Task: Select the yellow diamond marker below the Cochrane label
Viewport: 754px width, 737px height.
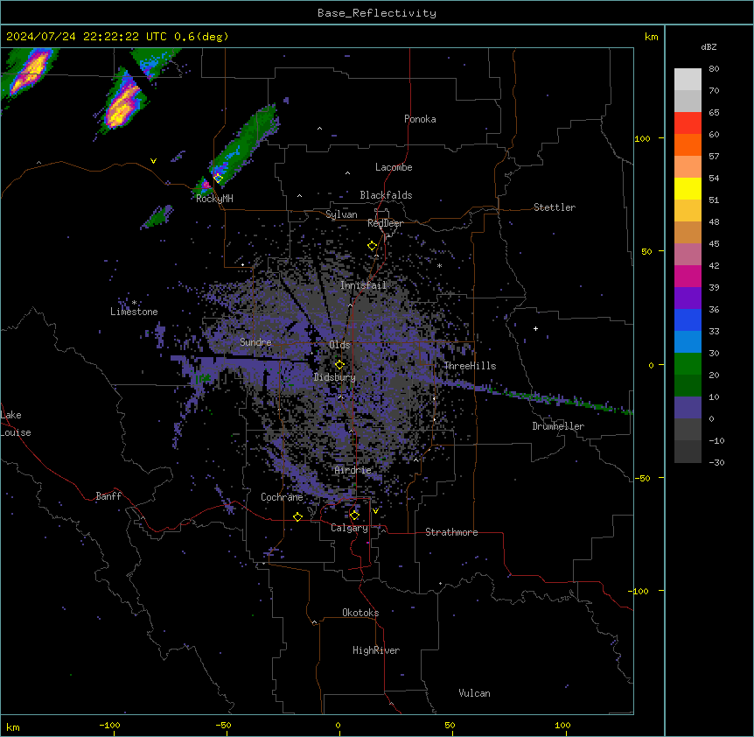Action: (297, 516)
